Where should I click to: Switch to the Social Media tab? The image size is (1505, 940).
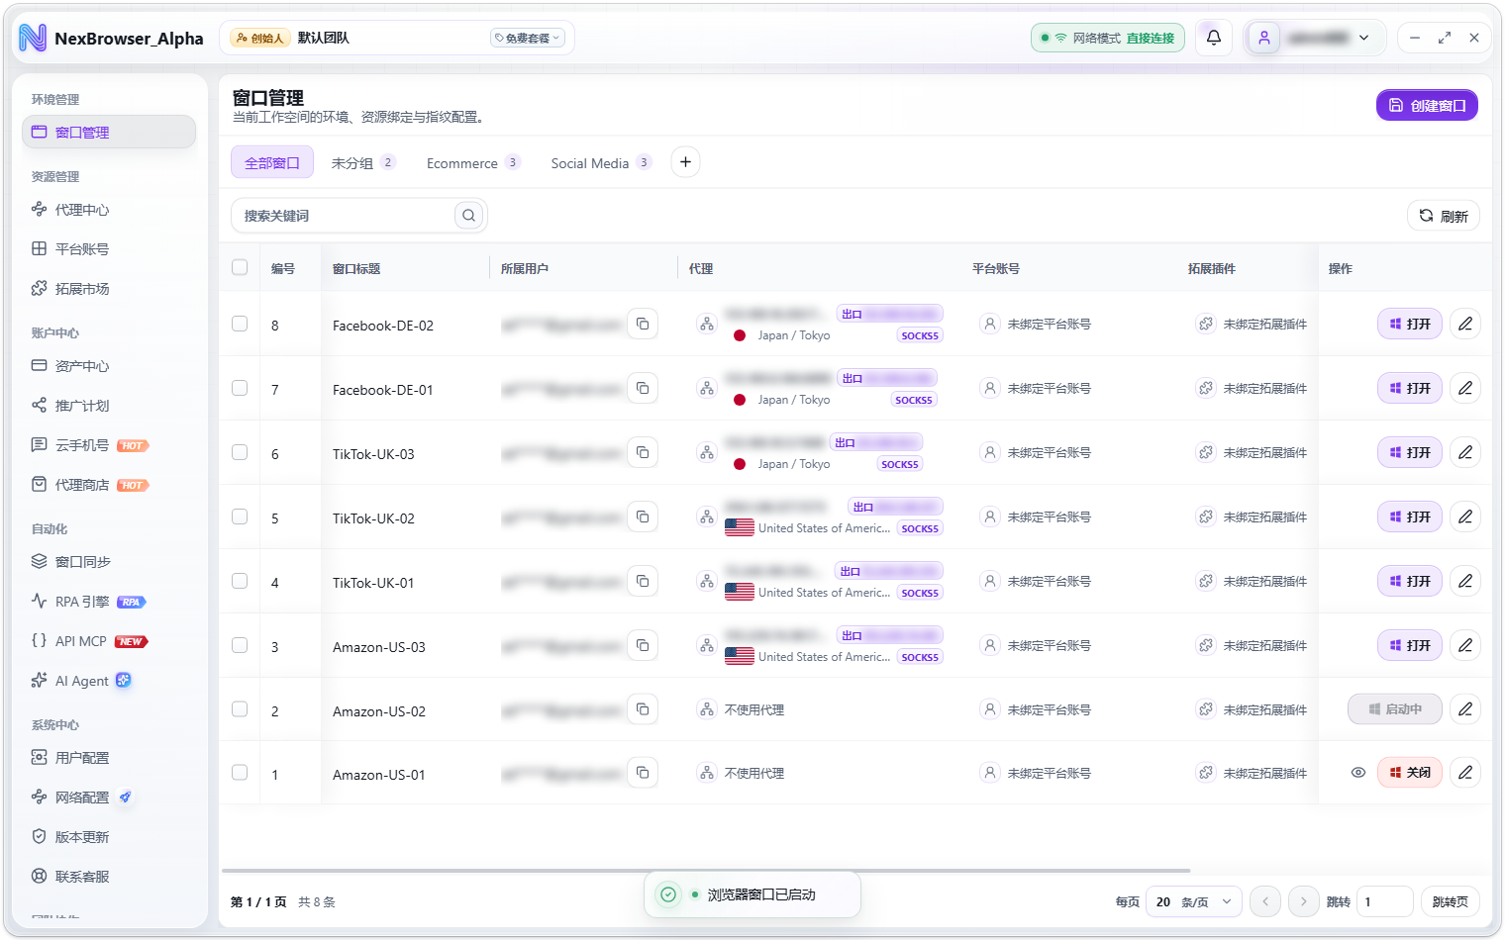pyautogui.click(x=601, y=162)
